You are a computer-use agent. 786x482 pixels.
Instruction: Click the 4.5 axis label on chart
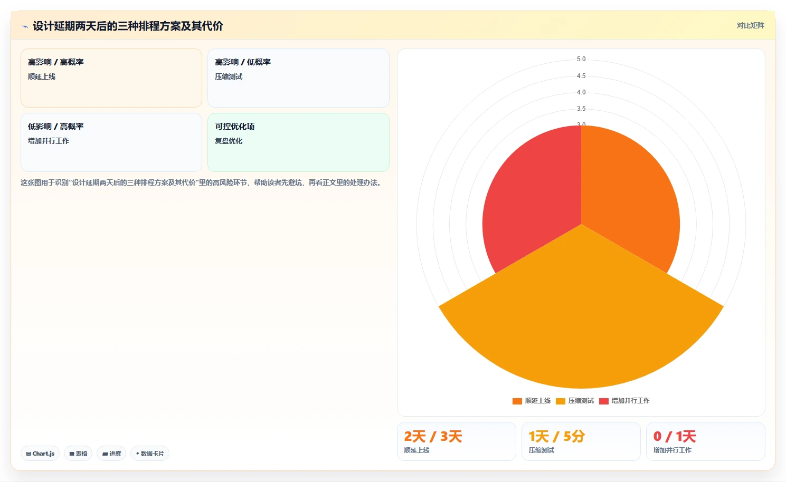(581, 76)
